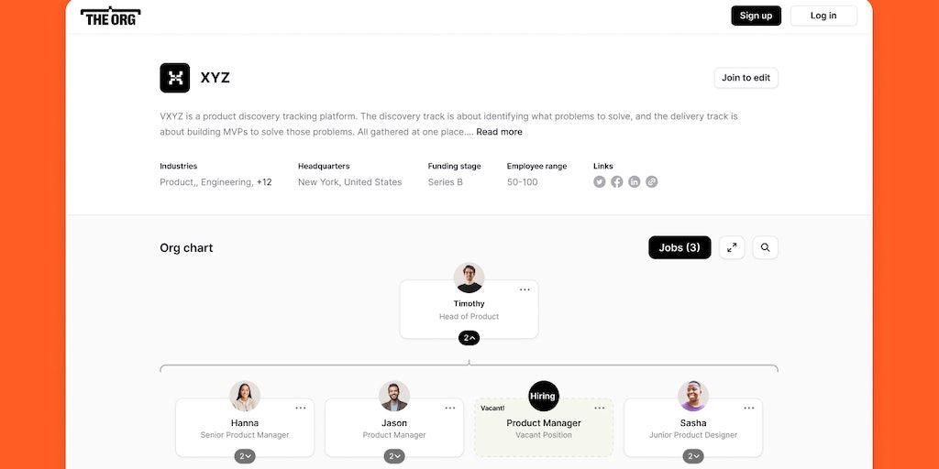This screenshot has width=939, height=469.
Task: Collapse Timothy's direct reports
Action: [x=469, y=338]
